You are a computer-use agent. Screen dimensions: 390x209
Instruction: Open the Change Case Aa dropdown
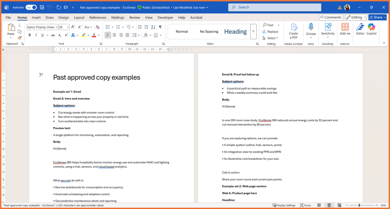(x=88, y=27)
